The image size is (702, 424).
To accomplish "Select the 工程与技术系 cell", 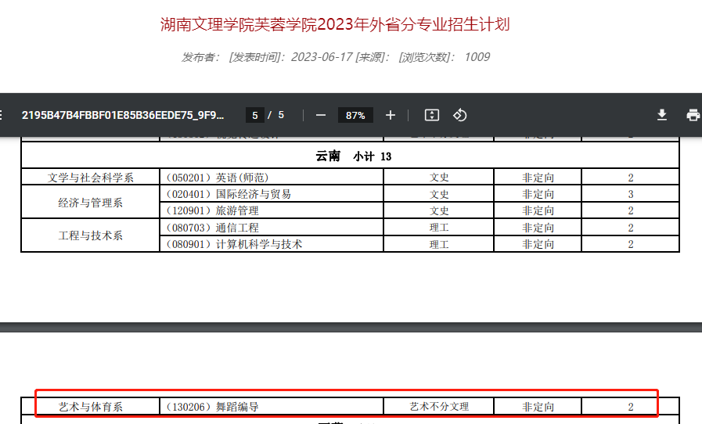I will (x=91, y=235).
